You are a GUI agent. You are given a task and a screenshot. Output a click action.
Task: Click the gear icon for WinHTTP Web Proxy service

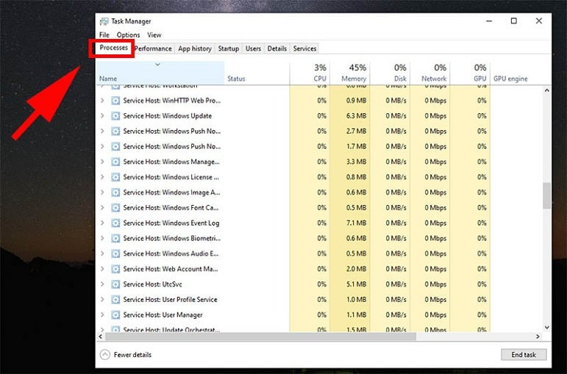coord(115,101)
